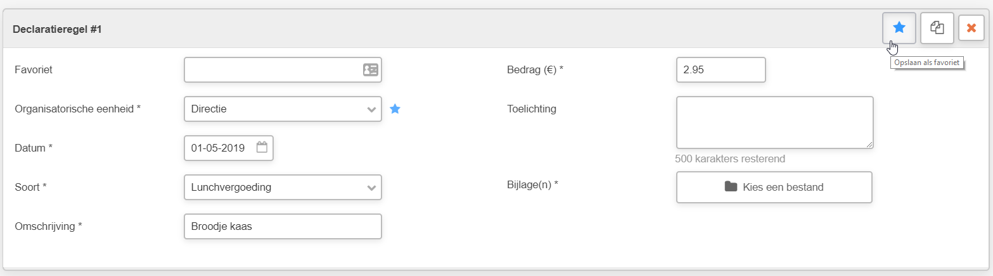
Task: Click into the Datum field showing 01-05-2019
Action: point(229,148)
